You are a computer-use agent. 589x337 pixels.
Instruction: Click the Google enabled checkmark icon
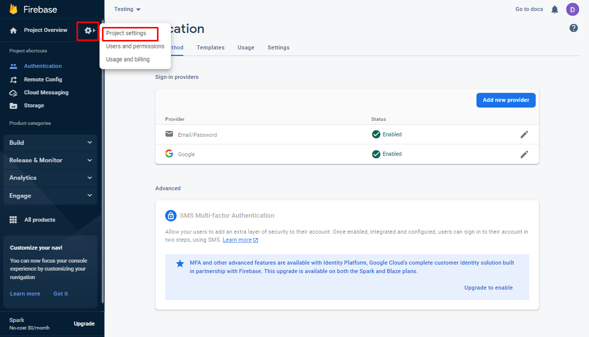point(376,154)
